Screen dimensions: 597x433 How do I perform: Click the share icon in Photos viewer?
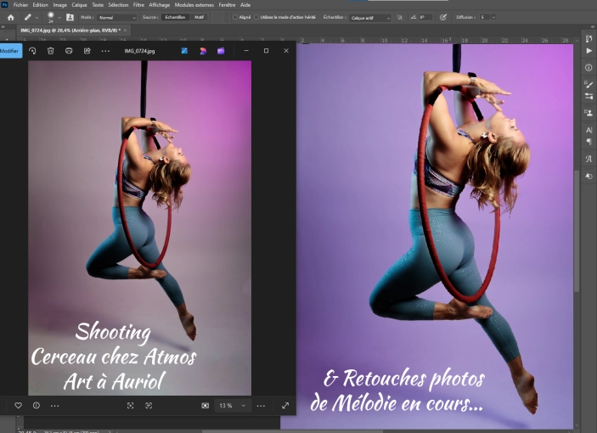(87, 51)
